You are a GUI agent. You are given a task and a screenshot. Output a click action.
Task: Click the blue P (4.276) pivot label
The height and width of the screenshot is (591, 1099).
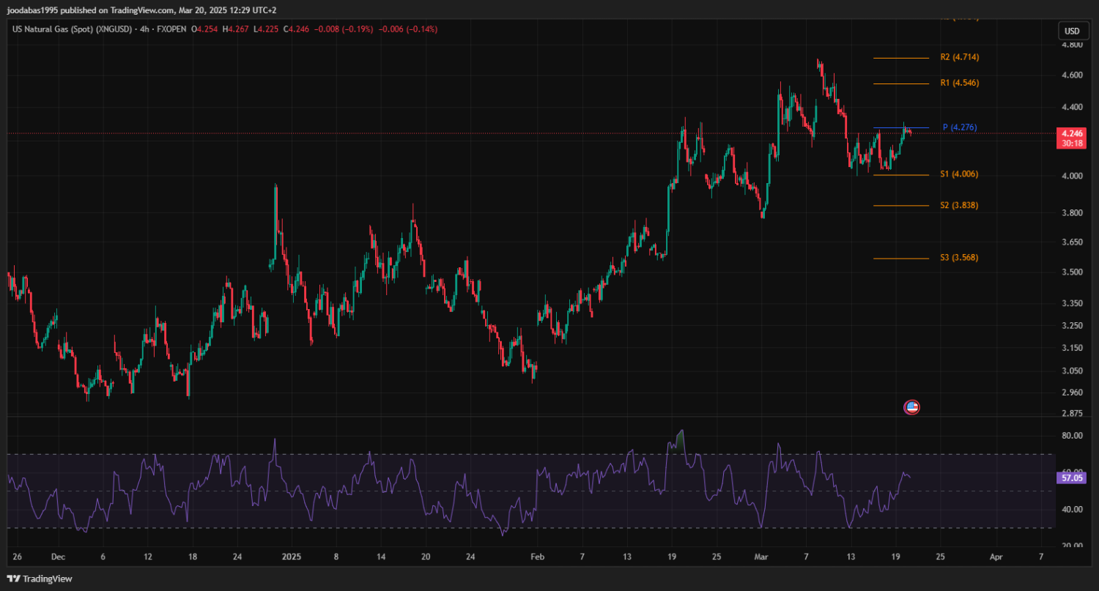point(959,127)
